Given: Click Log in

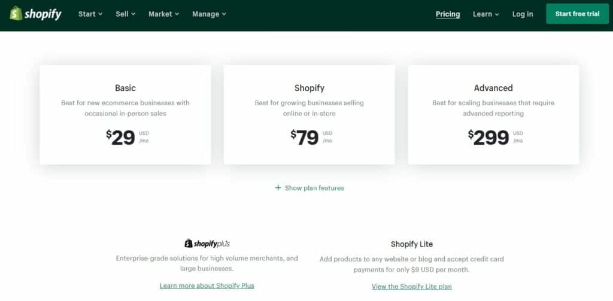Looking at the screenshot, I should [523, 14].
